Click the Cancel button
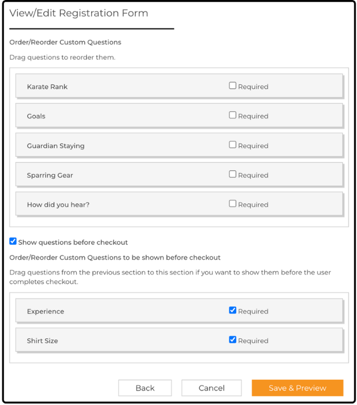The image size is (357, 405). (212, 388)
